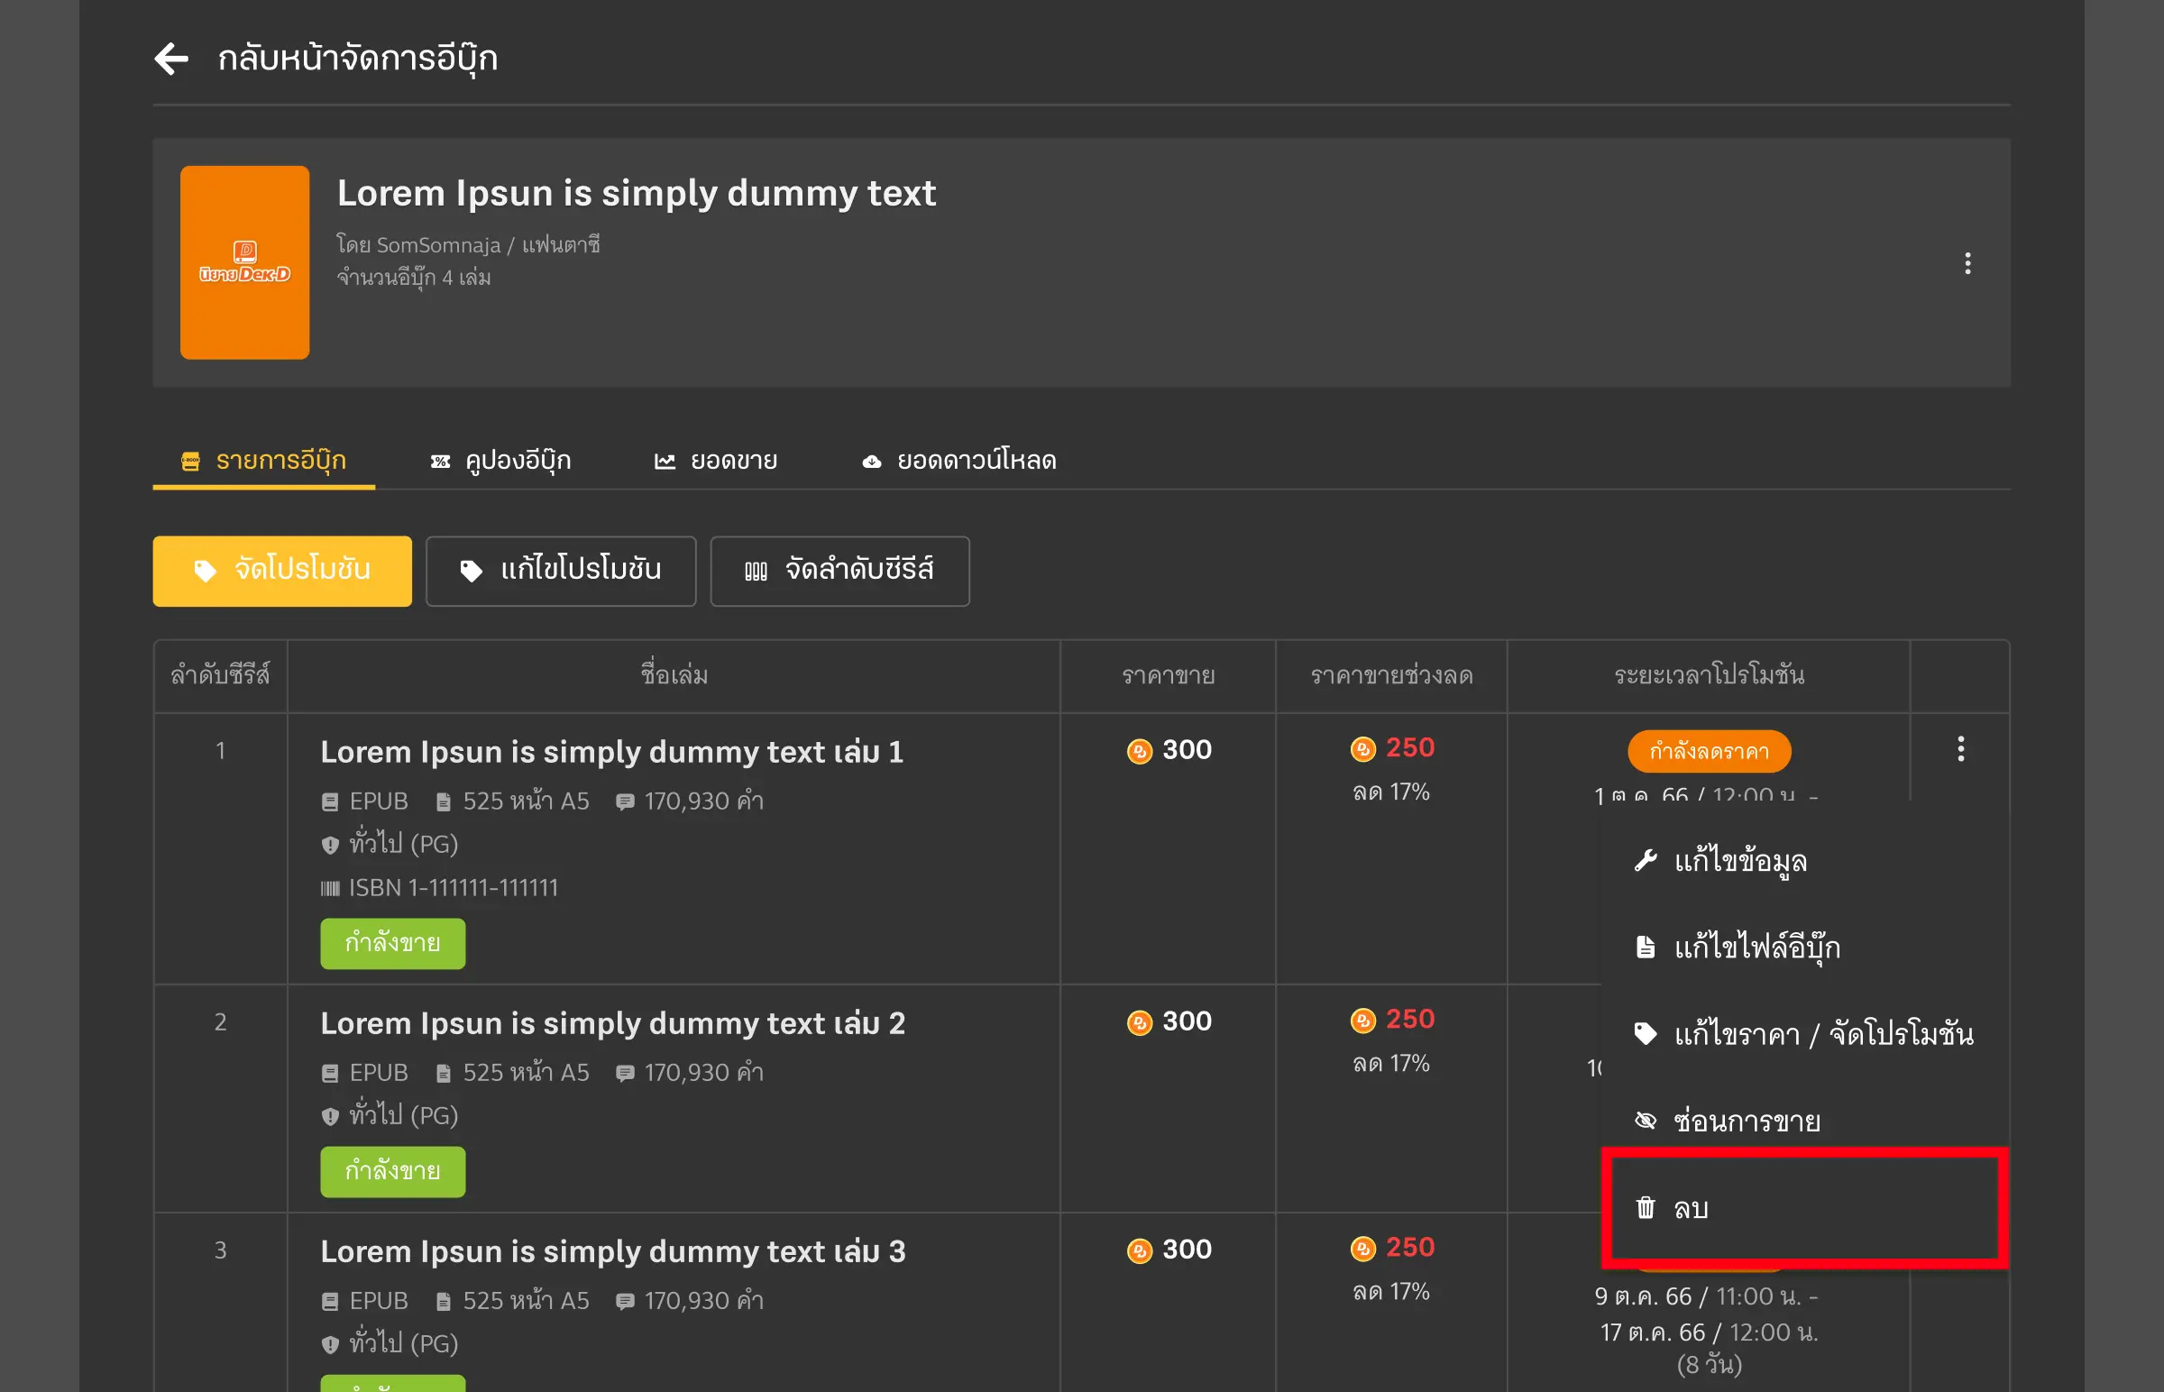Click กำลังขาย badge of volume 1
This screenshot has height=1392, width=2164.
tap(392, 943)
